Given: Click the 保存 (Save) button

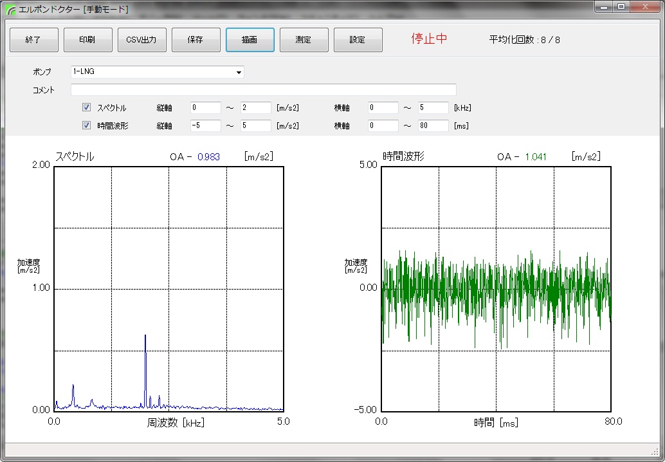Looking at the screenshot, I should pos(196,40).
